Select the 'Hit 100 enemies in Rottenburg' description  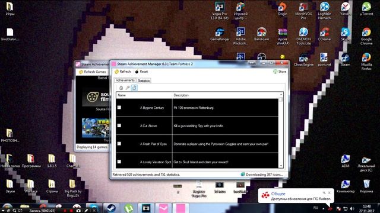[194, 108]
